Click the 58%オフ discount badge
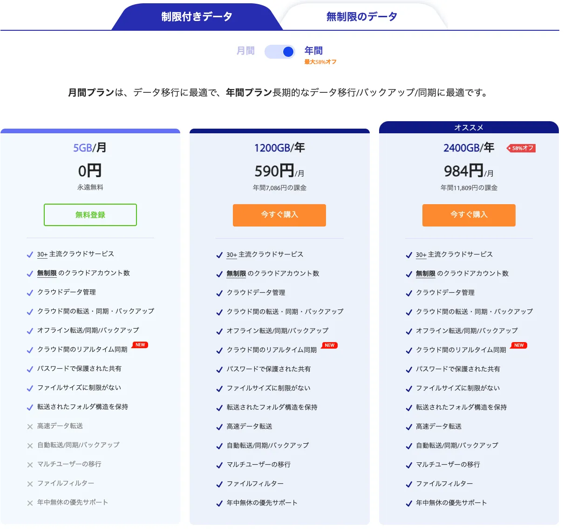The width and height of the screenshot is (564, 529). [522, 148]
